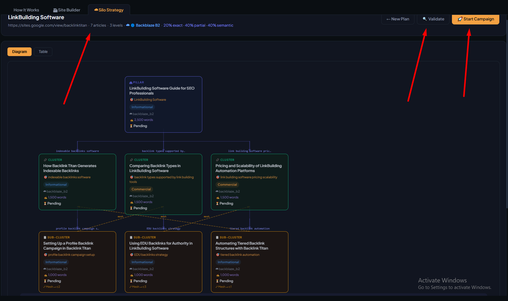Image resolution: width=508 pixels, height=301 pixels.
Task: Click the "LinkBuilding Software" plan heading
Action: tap(36, 17)
